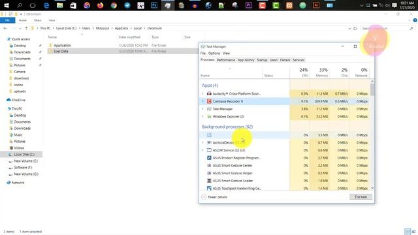418x235 pixels.
Task: Open the Explorer File ribbon tab
Action: (x=7, y=20)
